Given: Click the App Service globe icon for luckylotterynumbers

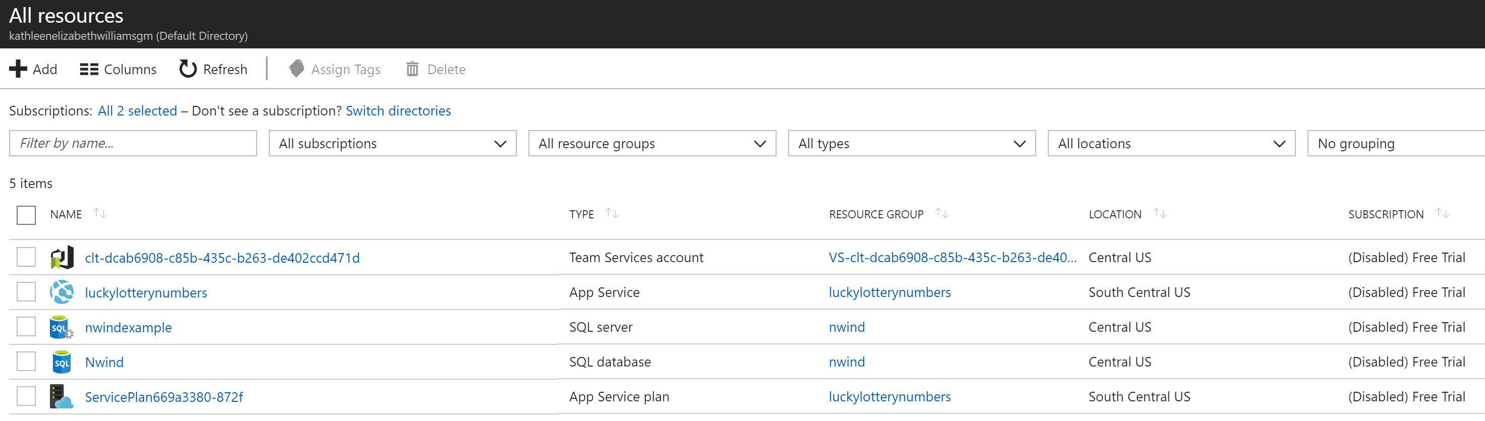Looking at the screenshot, I should click(x=62, y=292).
